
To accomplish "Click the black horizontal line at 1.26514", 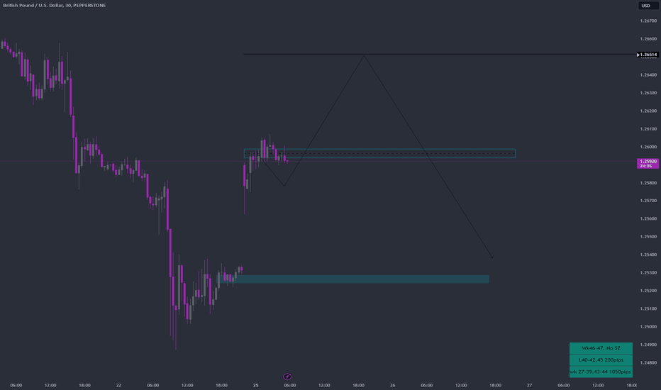I will point(440,55).
